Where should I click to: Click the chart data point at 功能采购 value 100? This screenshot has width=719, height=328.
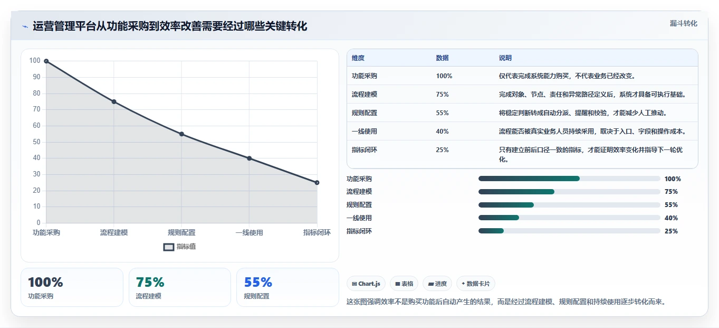tap(46, 61)
